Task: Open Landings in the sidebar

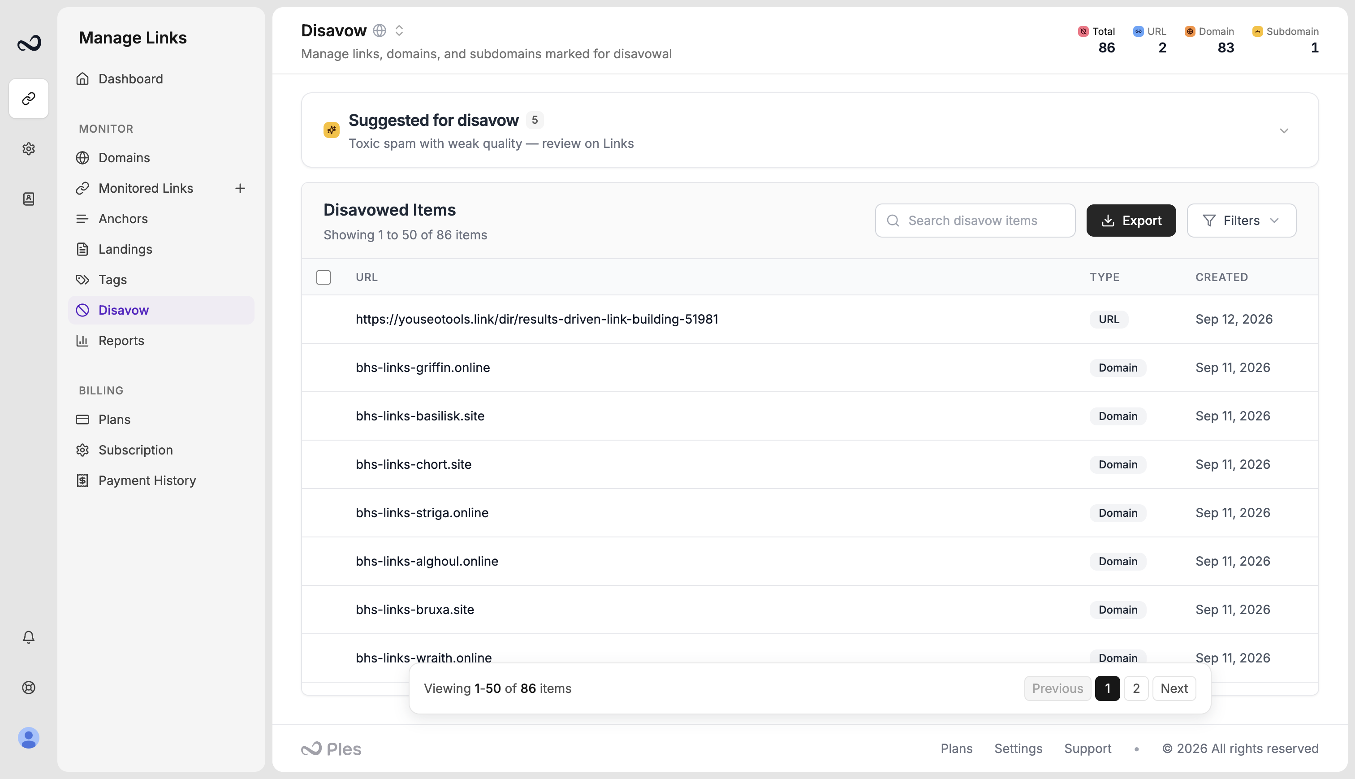Action: pyautogui.click(x=161, y=249)
